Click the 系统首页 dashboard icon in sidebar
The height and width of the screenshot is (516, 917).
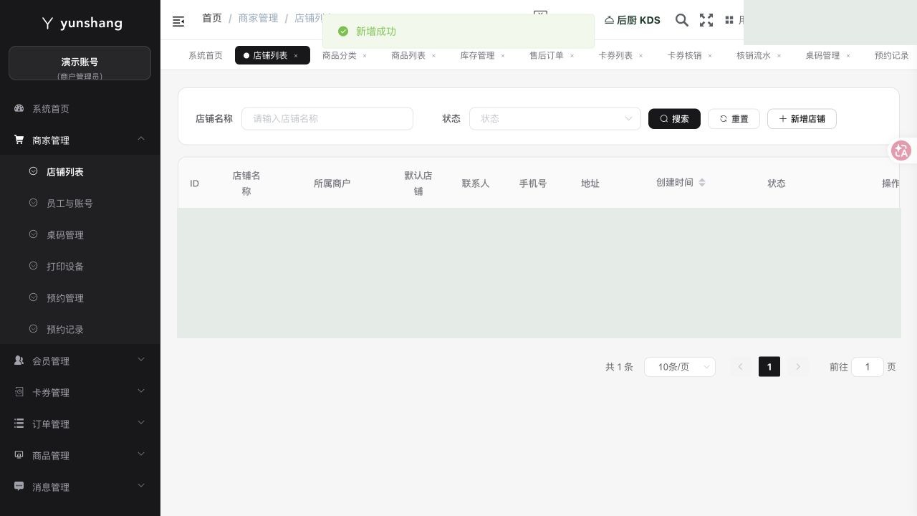coord(19,108)
